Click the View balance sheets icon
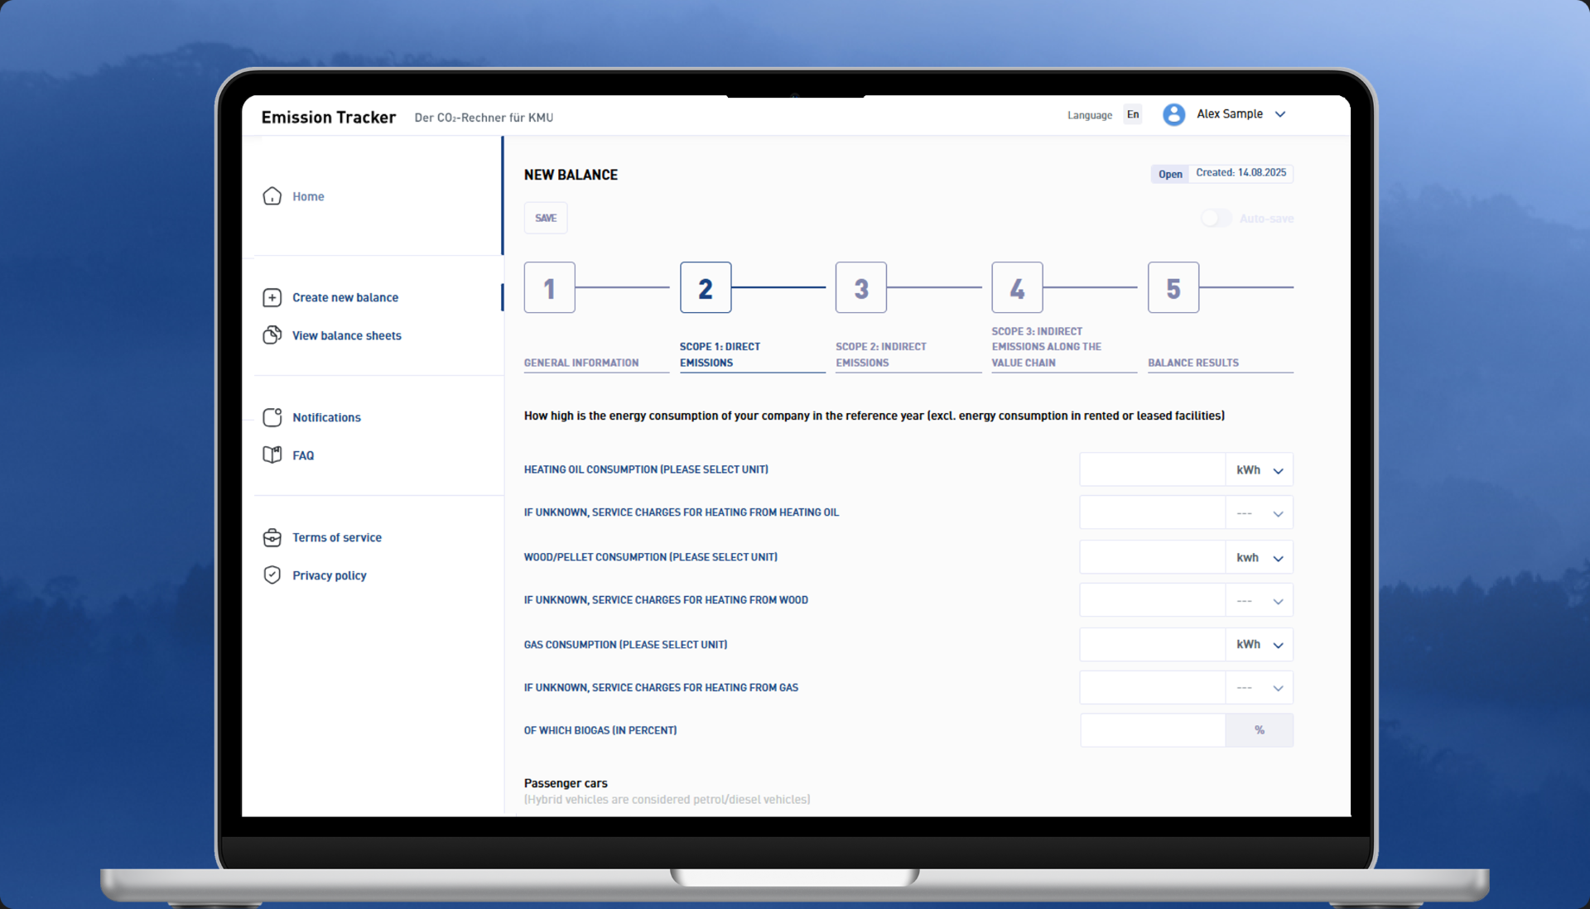 [x=272, y=335]
